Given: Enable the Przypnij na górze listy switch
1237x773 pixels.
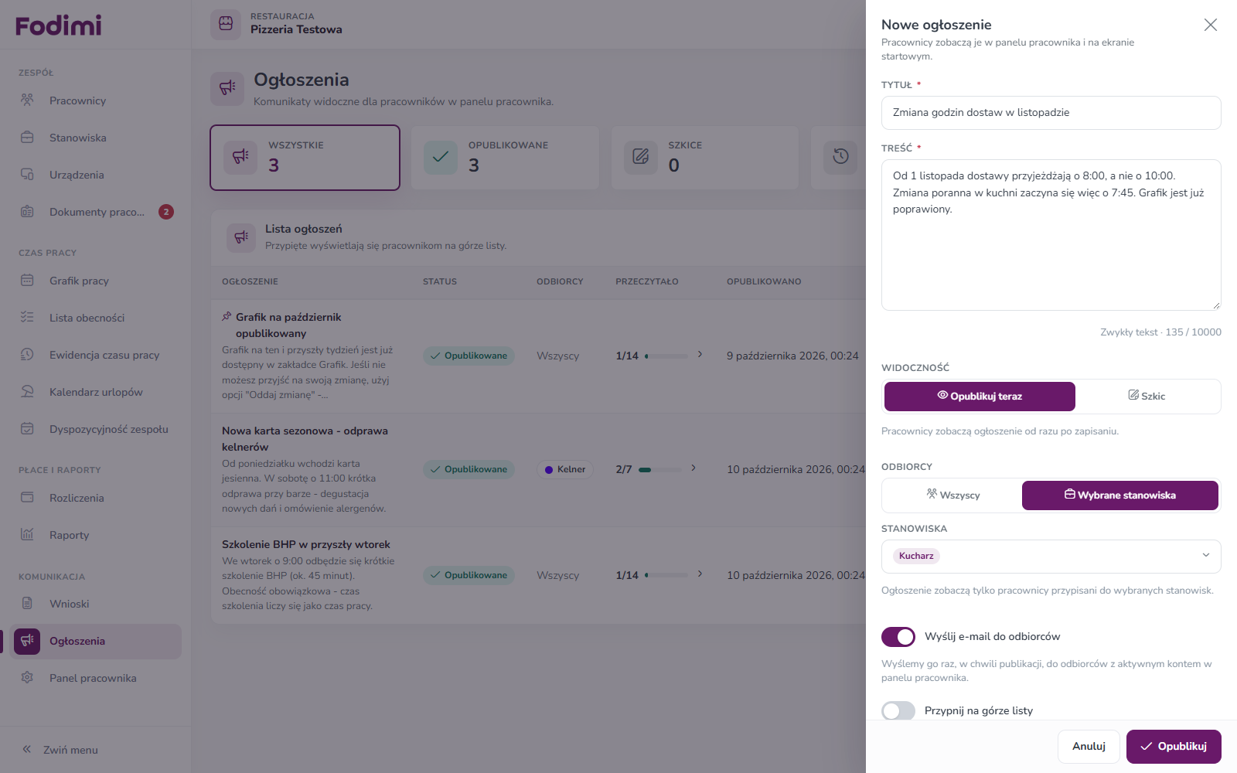Looking at the screenshot, I should (898, 711).
